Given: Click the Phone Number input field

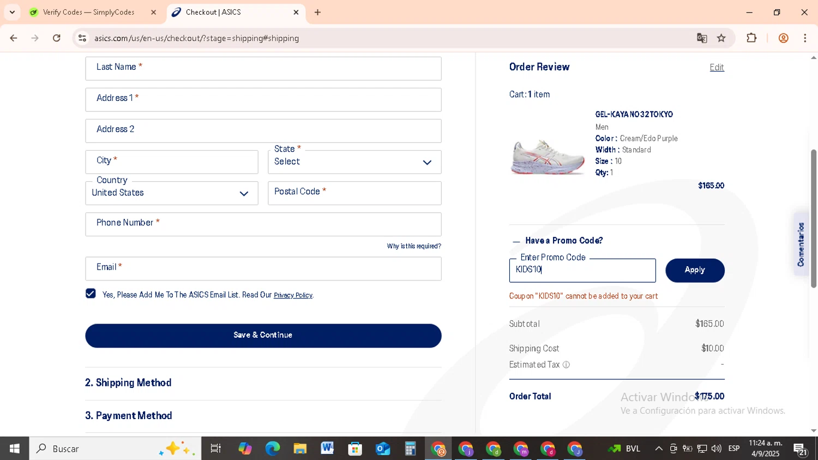Looking at the screenshot, I should (x=263, y=224).
